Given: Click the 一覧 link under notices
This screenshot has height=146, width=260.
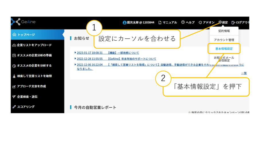Looking at the screenshot, I should coord(244,73).
